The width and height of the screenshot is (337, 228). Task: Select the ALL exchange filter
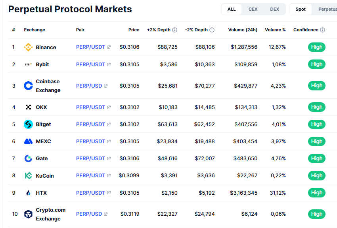[x=232, y=9]
